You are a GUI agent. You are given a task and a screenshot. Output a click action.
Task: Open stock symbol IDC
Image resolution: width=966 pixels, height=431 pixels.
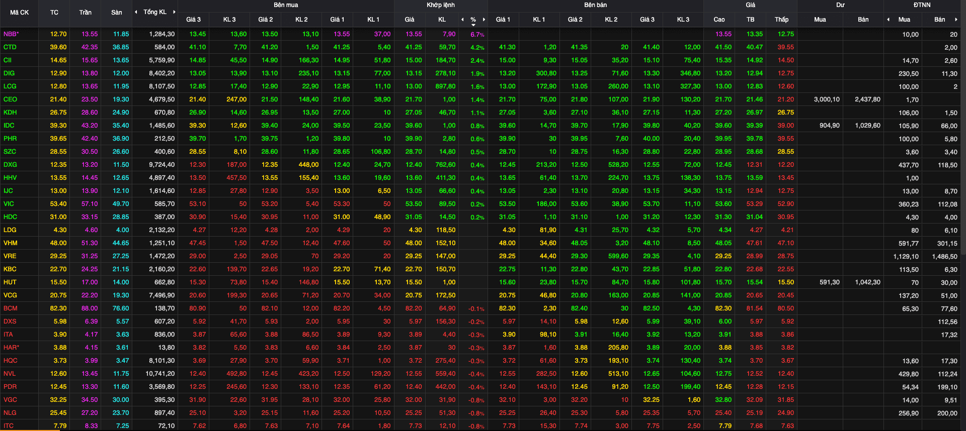[x=9, y=126]
